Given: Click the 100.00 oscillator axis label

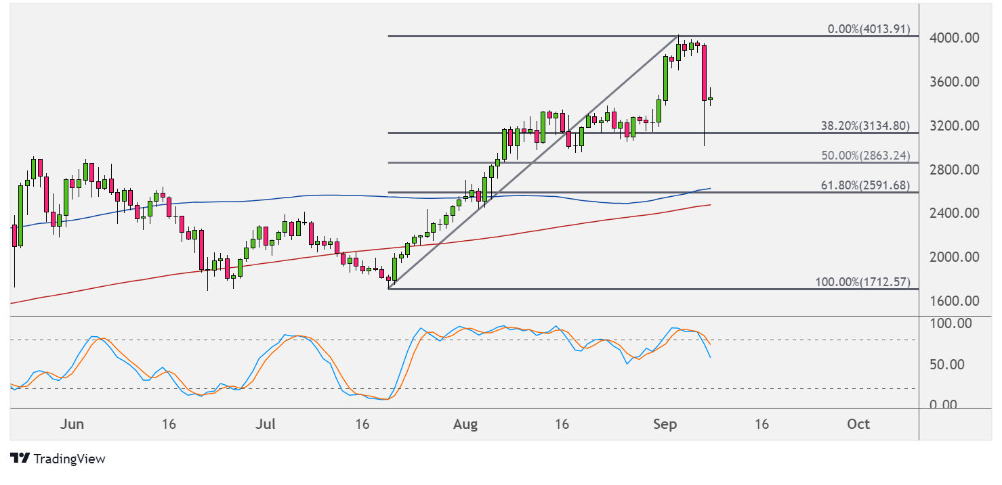Looking at the screenshot, I should [x=952, y=323].
